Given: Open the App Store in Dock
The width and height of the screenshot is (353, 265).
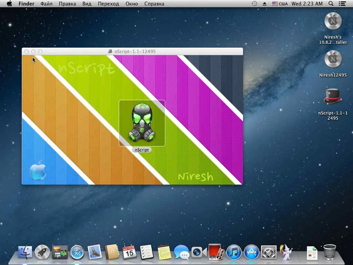Looking at the screenshot, I should [251, 252].
